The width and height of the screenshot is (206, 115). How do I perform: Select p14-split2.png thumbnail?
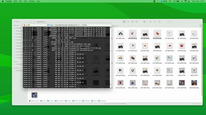pos(182,58)
